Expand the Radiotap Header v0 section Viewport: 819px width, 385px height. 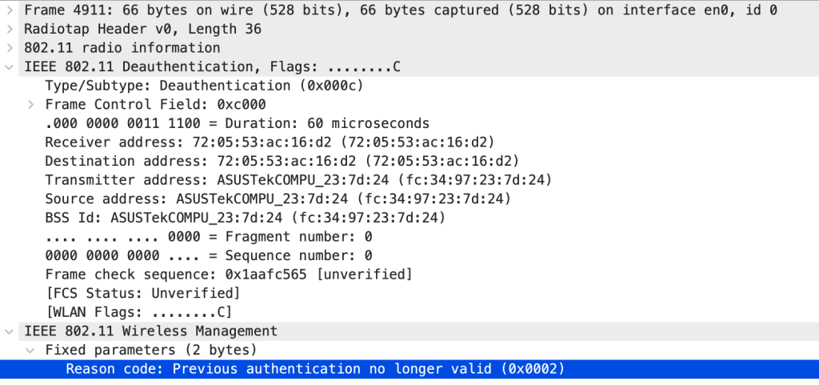[x=9, y=29]
